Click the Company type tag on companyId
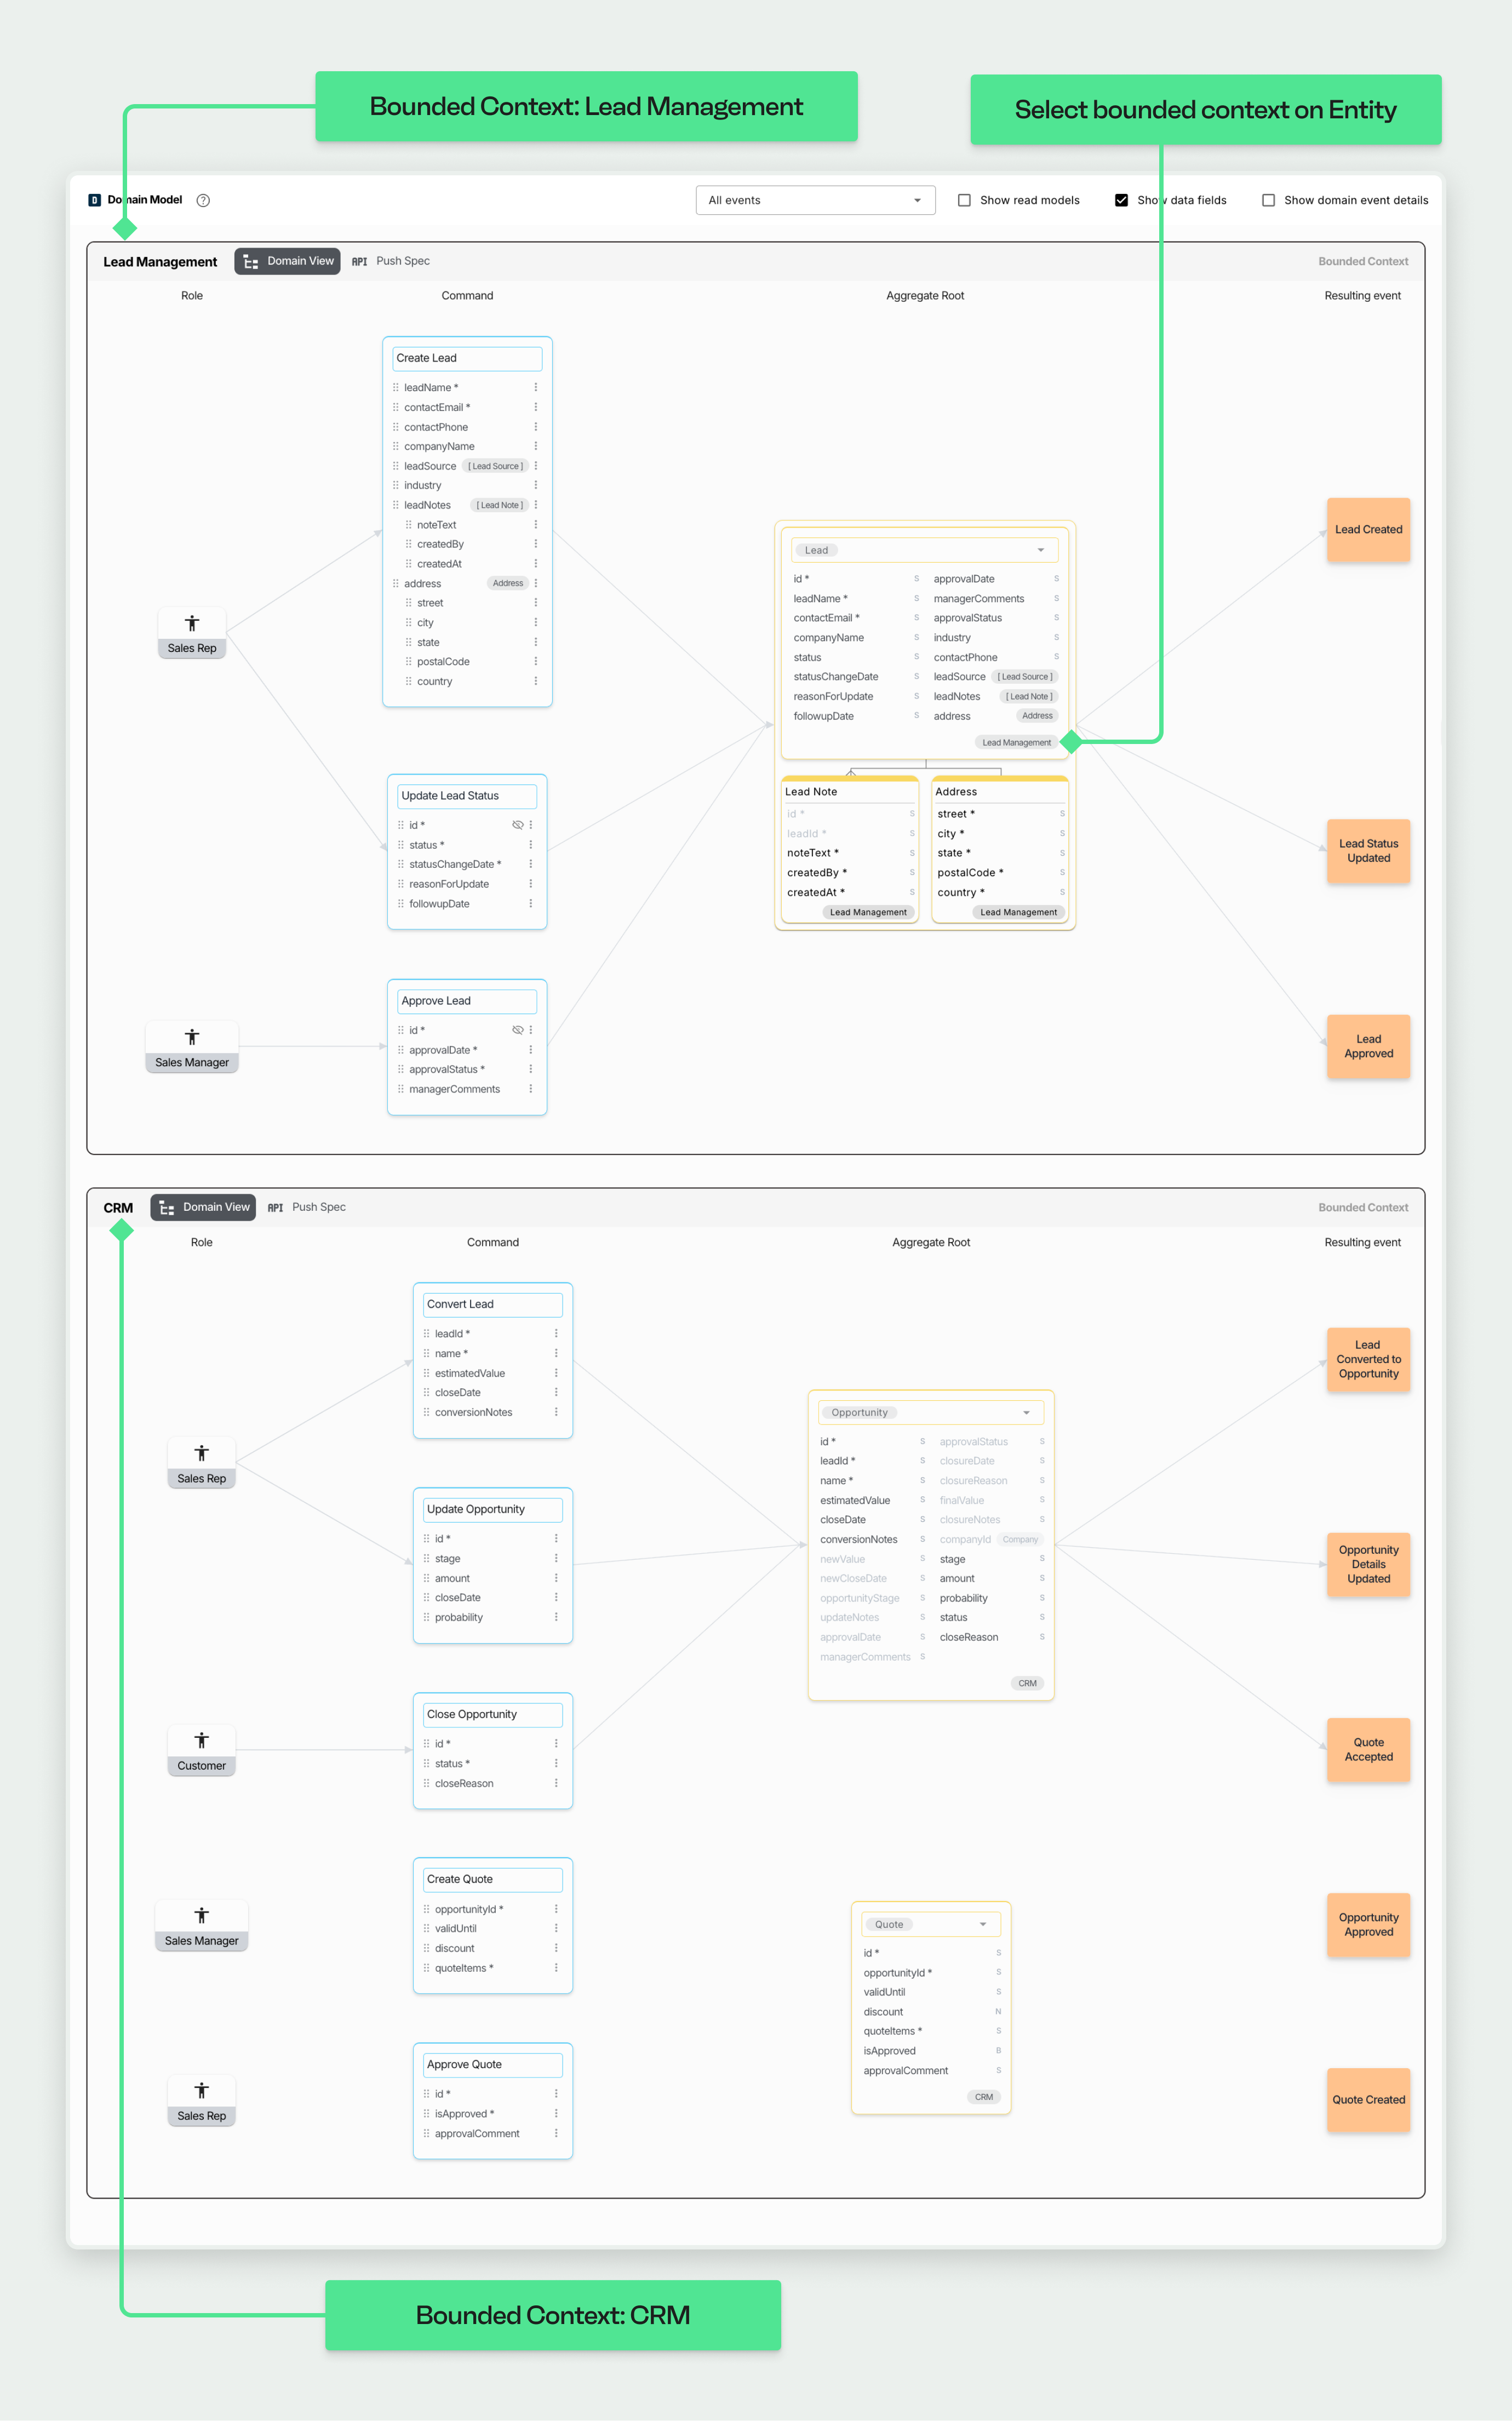Screen dimensions: 1512x2421 tap(1020, 1539)
